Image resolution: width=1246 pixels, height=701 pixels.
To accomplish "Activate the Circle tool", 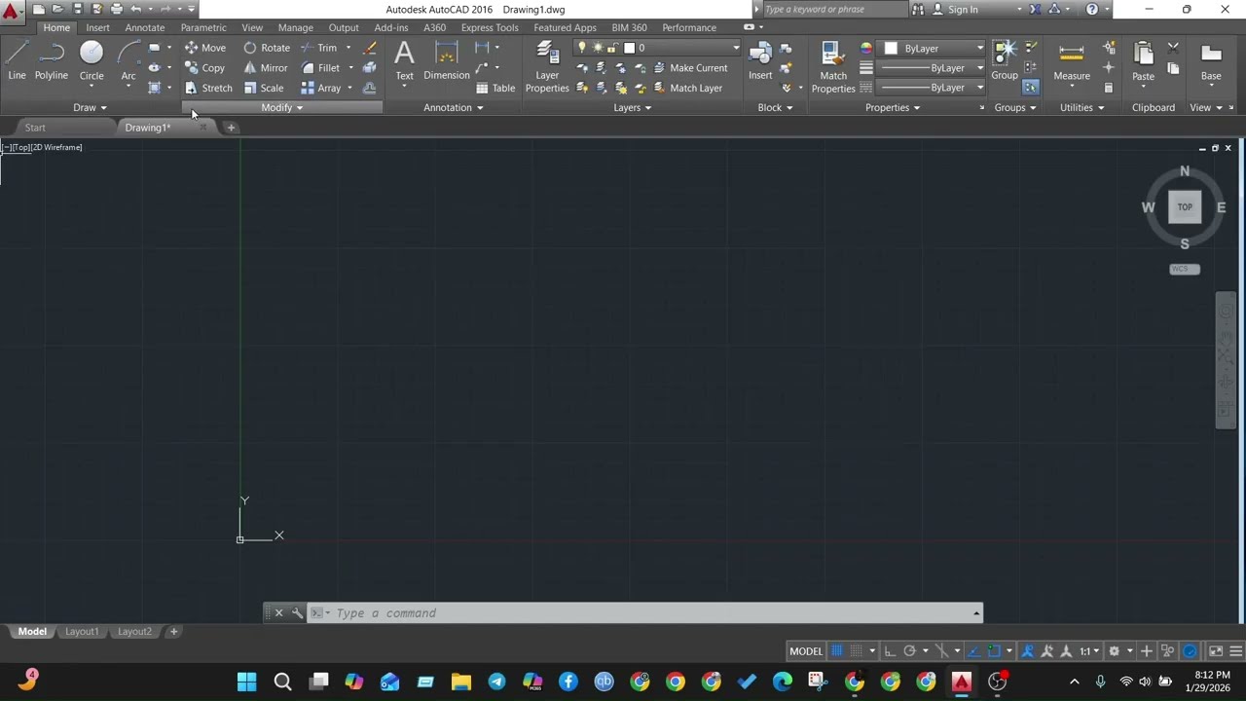I will point(92,60).
